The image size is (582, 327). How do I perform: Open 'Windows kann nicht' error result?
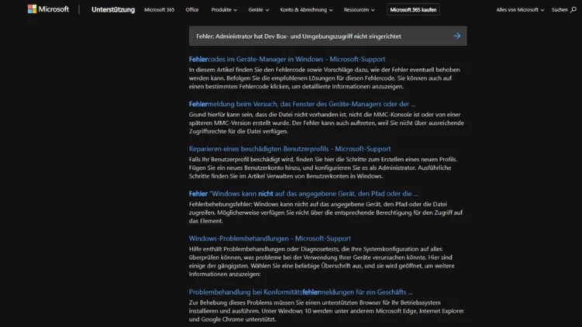point(303,194)
